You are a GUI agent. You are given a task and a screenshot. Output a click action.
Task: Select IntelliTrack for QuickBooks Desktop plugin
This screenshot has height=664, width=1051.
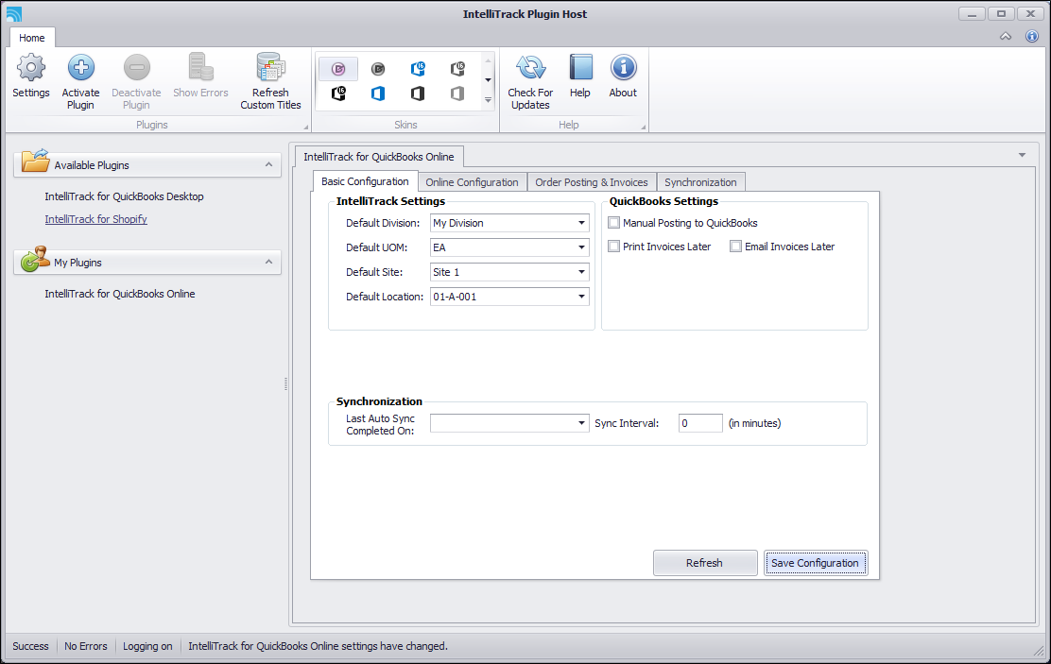click(124, 196)
